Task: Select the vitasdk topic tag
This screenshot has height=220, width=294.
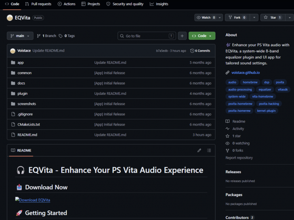Action: click(x=283, y=89)
